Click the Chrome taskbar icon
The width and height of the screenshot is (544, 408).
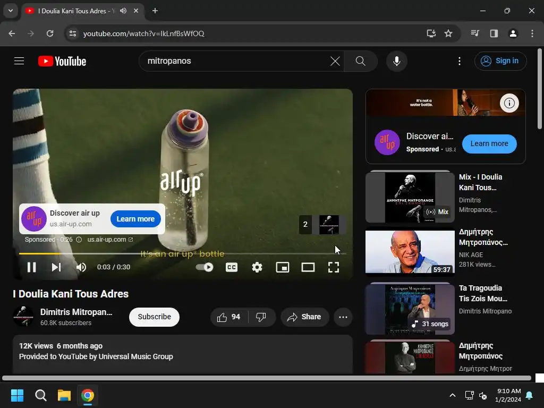[88, 395]
